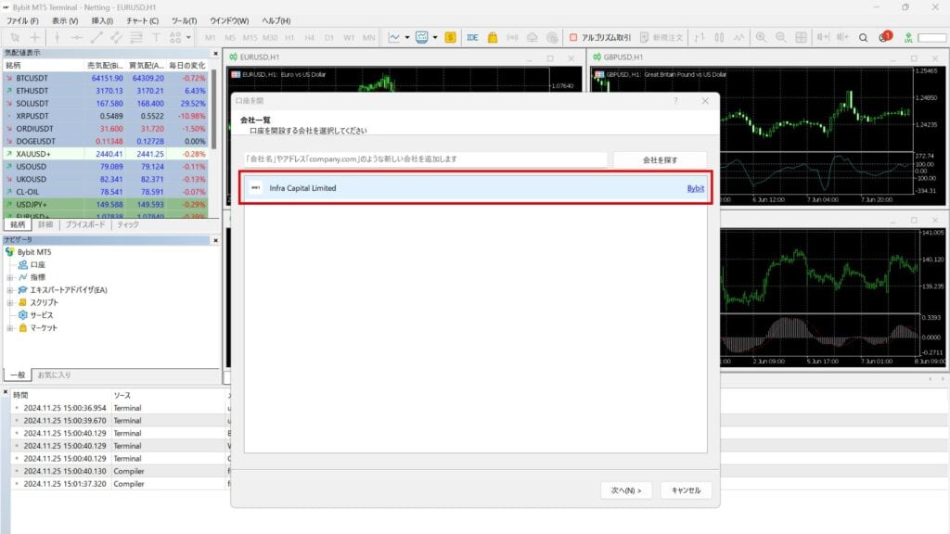Zoom out on the chart

point(781,37)
